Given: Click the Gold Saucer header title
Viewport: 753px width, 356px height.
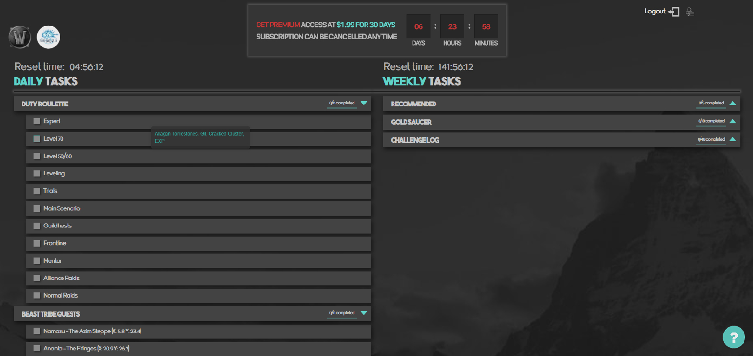Looking at the screenshot, I should tap(411, 122).
